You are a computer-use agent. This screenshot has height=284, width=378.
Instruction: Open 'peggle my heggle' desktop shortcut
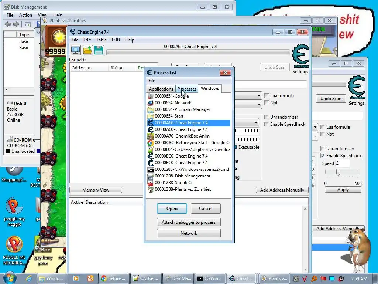[14, 212]
